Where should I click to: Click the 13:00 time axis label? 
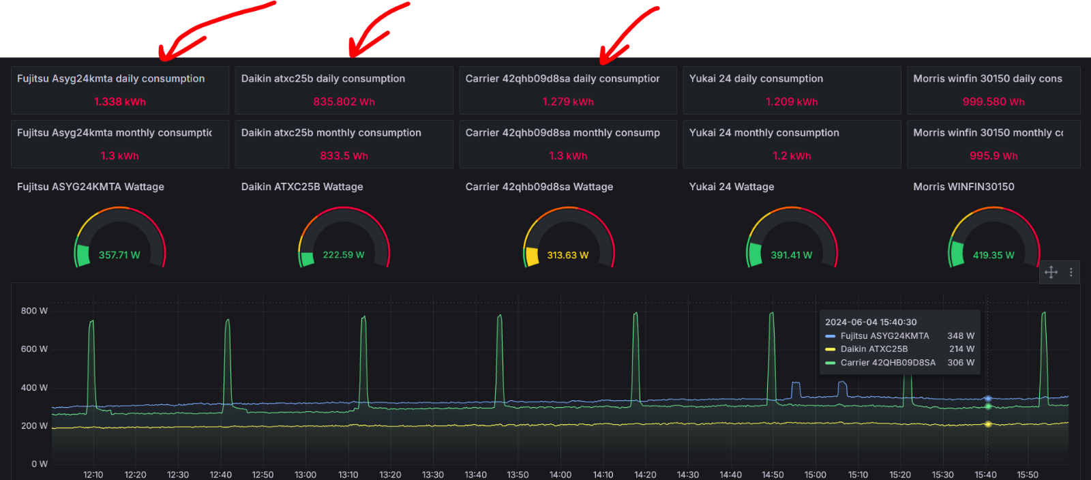pyautogui.click(x=305, y=475)
